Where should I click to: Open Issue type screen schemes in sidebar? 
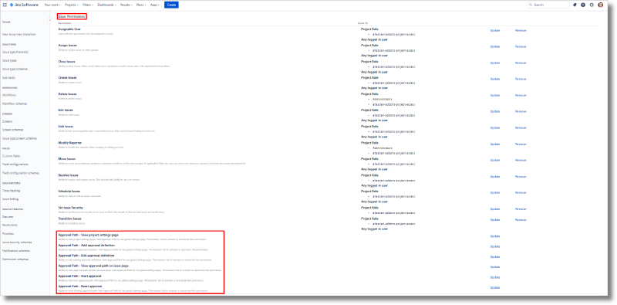click(20, 138)
